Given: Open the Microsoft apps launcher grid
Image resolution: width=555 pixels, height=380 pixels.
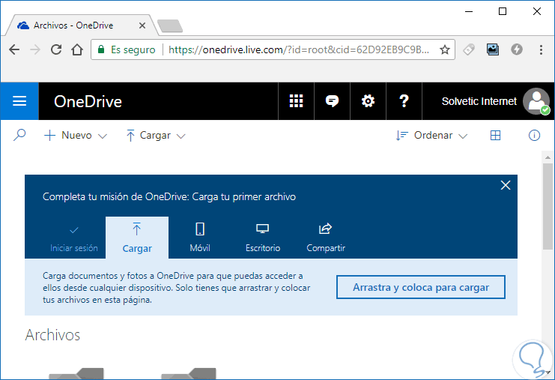Looking at the screenshot, I should pos(297,101).
